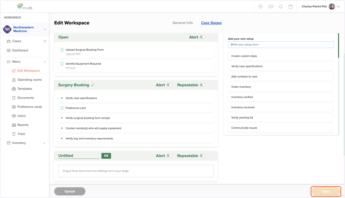Open user account dropdown chevron
Image resolution: width=345 pixels, height=198 pixels.
[x=338, y=7]
